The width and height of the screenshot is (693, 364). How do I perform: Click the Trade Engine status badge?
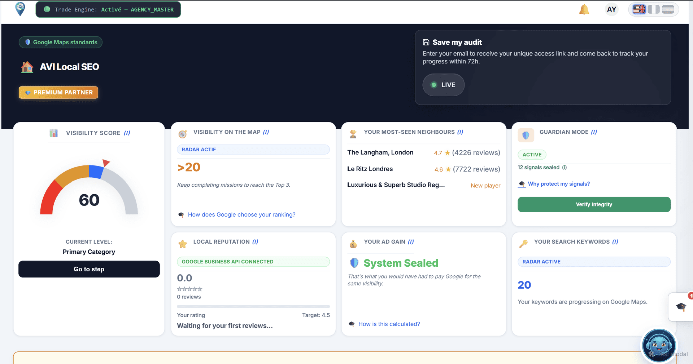(108, 9)
